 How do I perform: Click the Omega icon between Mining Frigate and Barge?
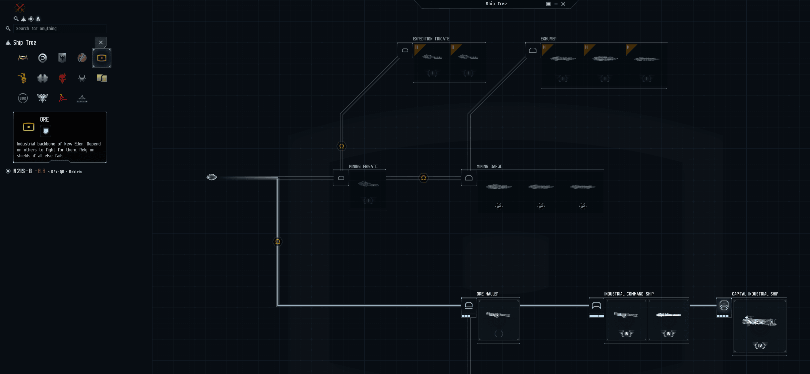click(423, 178)
